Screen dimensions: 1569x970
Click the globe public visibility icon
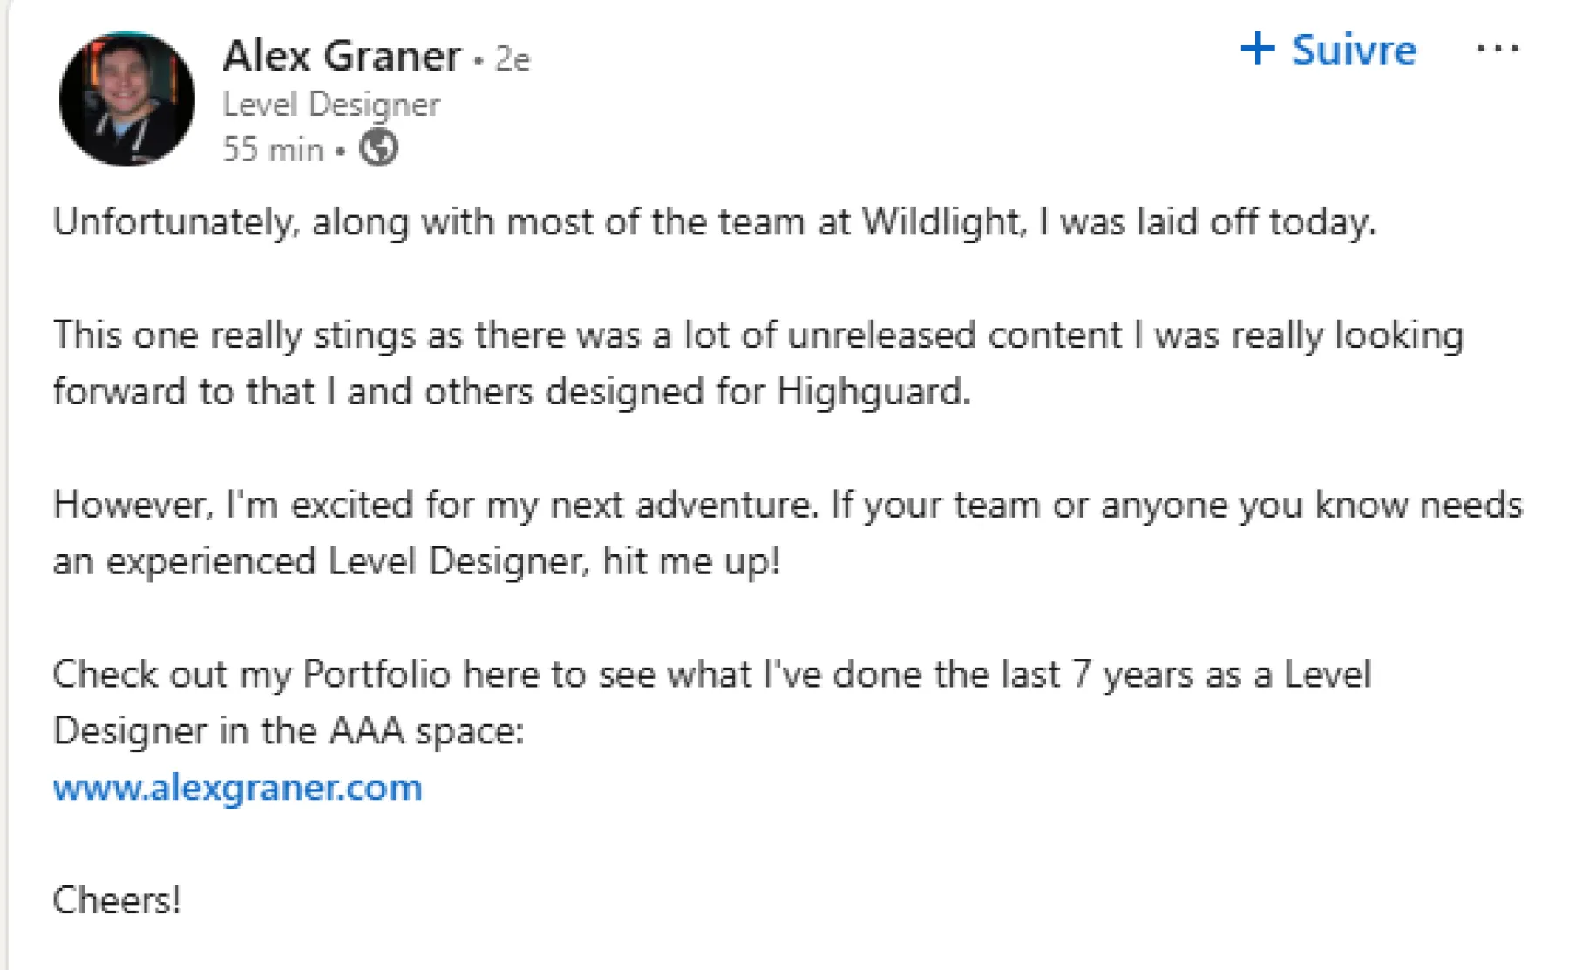coord(378,148)
